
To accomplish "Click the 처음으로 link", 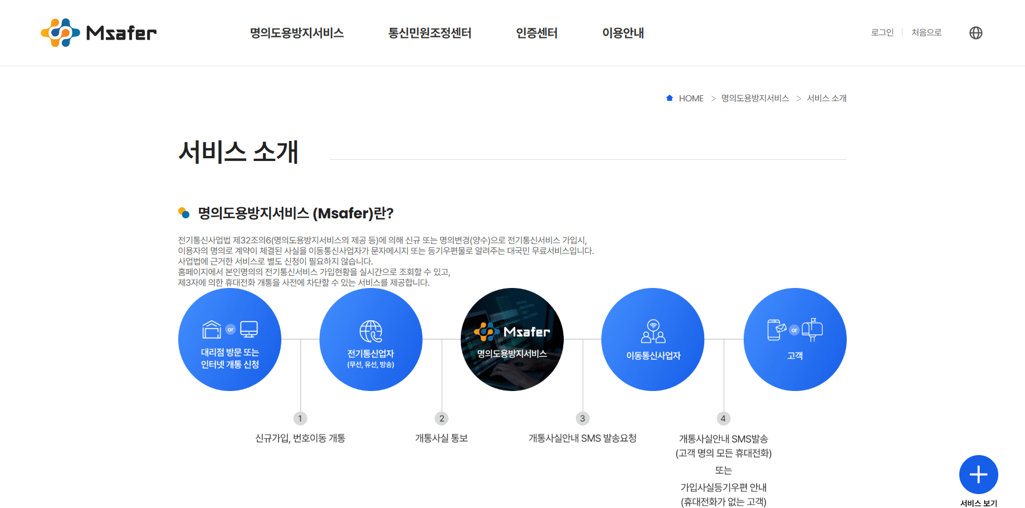I will pyautogui.click(x=926, y=32).
